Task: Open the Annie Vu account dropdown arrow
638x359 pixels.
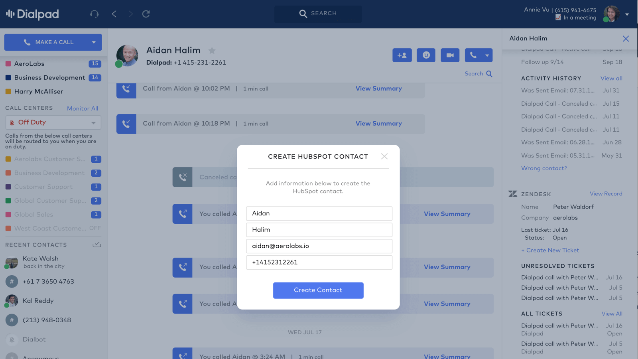Action: pyautogui.click(x=627, y=14)
